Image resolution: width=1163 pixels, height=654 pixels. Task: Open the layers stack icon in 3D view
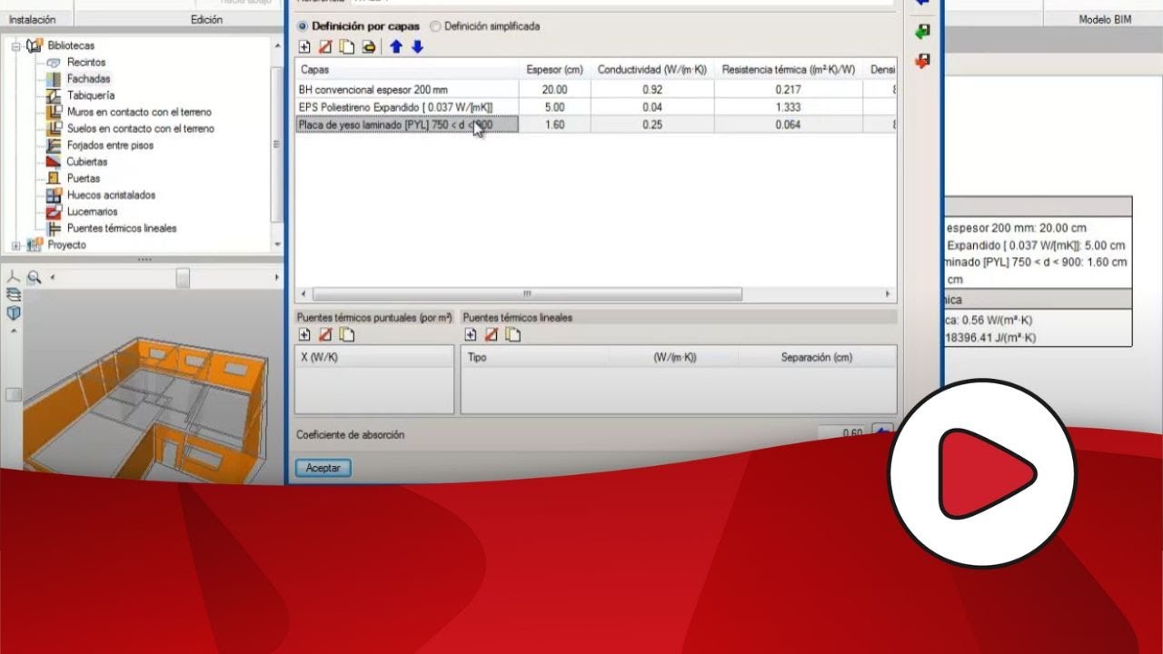[x=13, y=294]
